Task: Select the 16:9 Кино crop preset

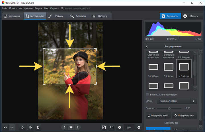Action: pyautogui.click(x=153, y=70)
